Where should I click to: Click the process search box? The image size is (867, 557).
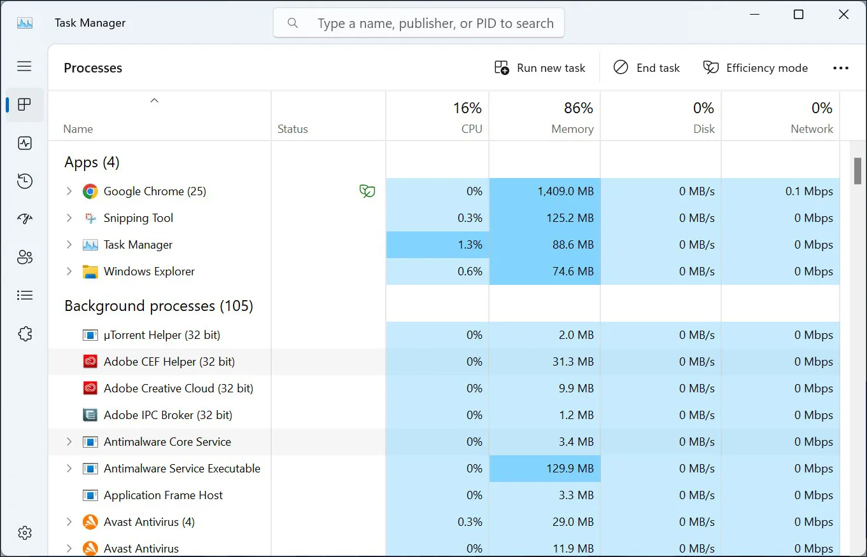428,24
